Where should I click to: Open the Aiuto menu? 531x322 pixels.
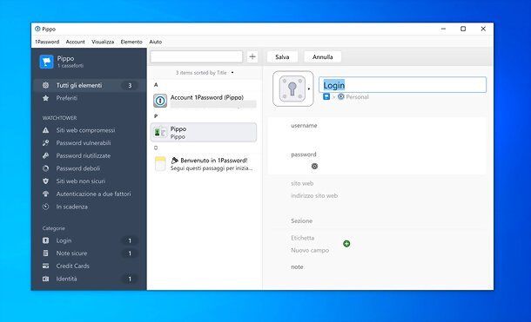(x=156, y=42)
